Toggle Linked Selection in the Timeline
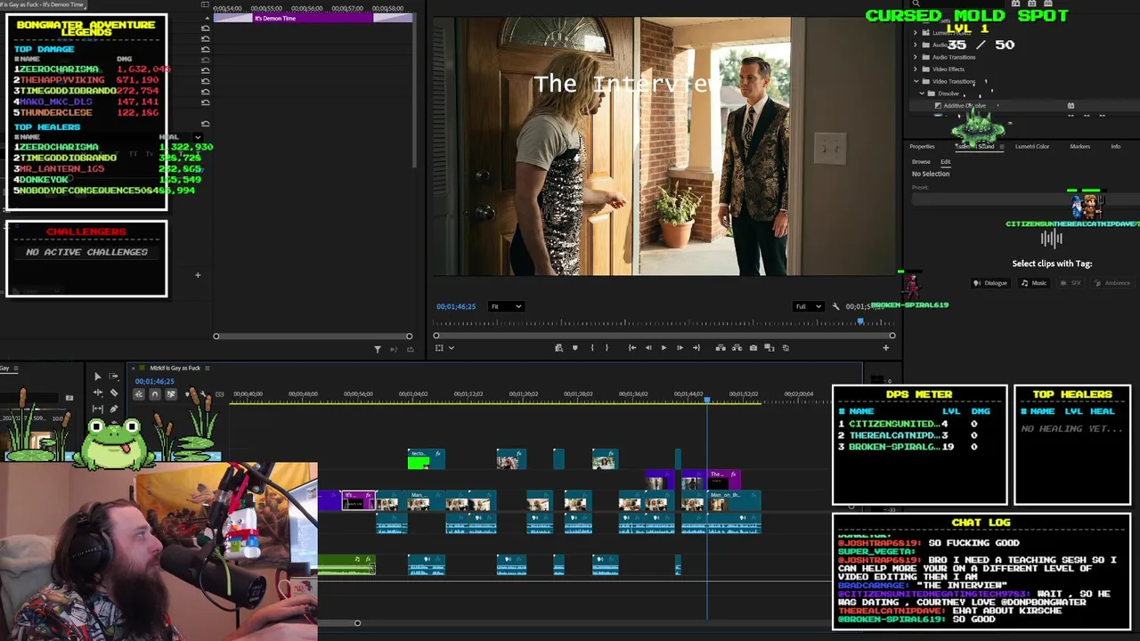The width and height of the screenshot is (1140, 641). click(170, 394)
